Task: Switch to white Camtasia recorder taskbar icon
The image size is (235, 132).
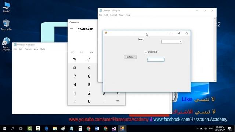Action: click(x=38, y=129)
